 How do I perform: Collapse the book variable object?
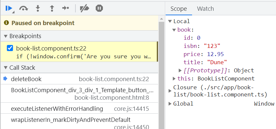click(174, 30)
